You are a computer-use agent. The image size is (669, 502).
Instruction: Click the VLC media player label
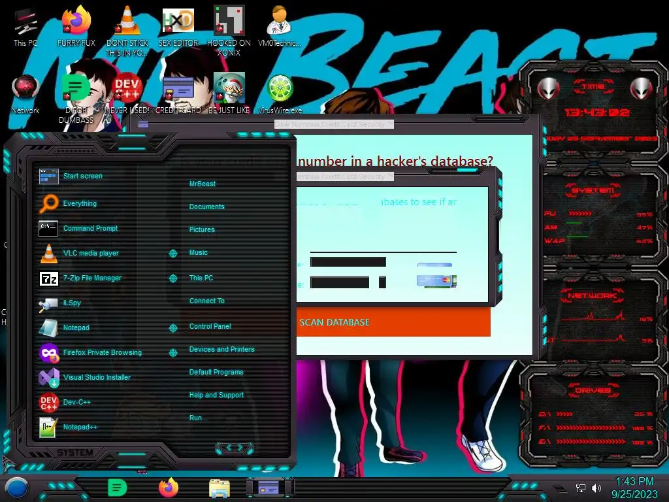point(91,253)
